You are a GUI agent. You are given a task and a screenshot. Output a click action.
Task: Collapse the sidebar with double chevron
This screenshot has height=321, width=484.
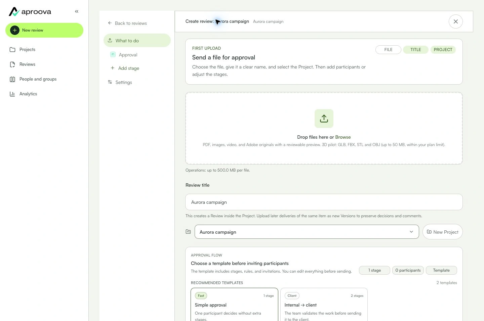(x=77, y=11)
